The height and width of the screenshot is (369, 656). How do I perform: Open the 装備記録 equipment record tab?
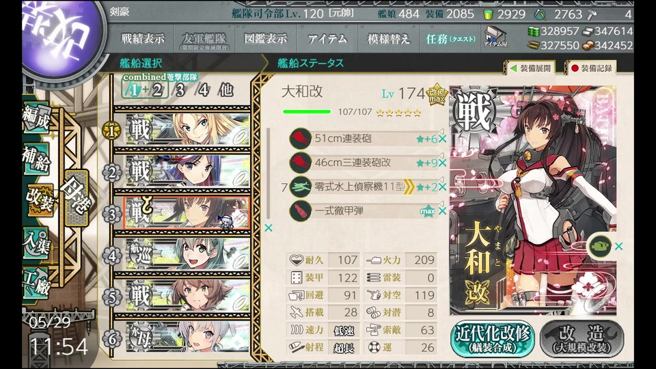[592, 68]
